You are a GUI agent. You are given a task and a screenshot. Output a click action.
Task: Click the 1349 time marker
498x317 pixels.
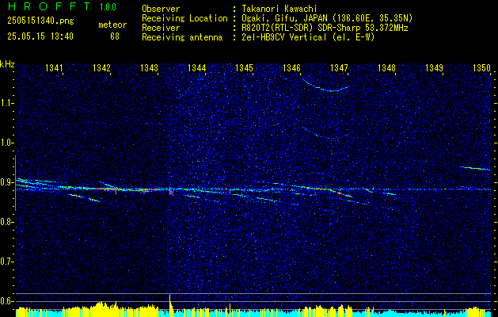tap(434, 67)
